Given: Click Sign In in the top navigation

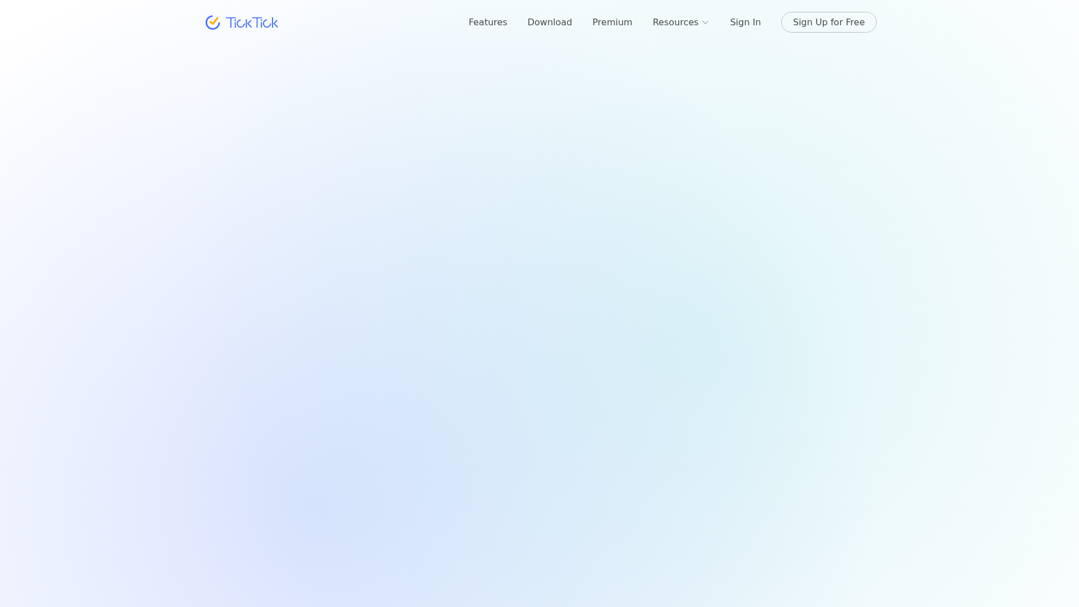Looking at the screenshot, I should coord(745,22).
